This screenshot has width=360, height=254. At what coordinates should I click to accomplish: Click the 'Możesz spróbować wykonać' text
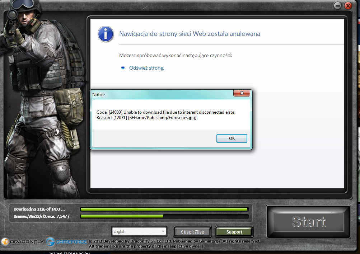[x=176, y=56]
